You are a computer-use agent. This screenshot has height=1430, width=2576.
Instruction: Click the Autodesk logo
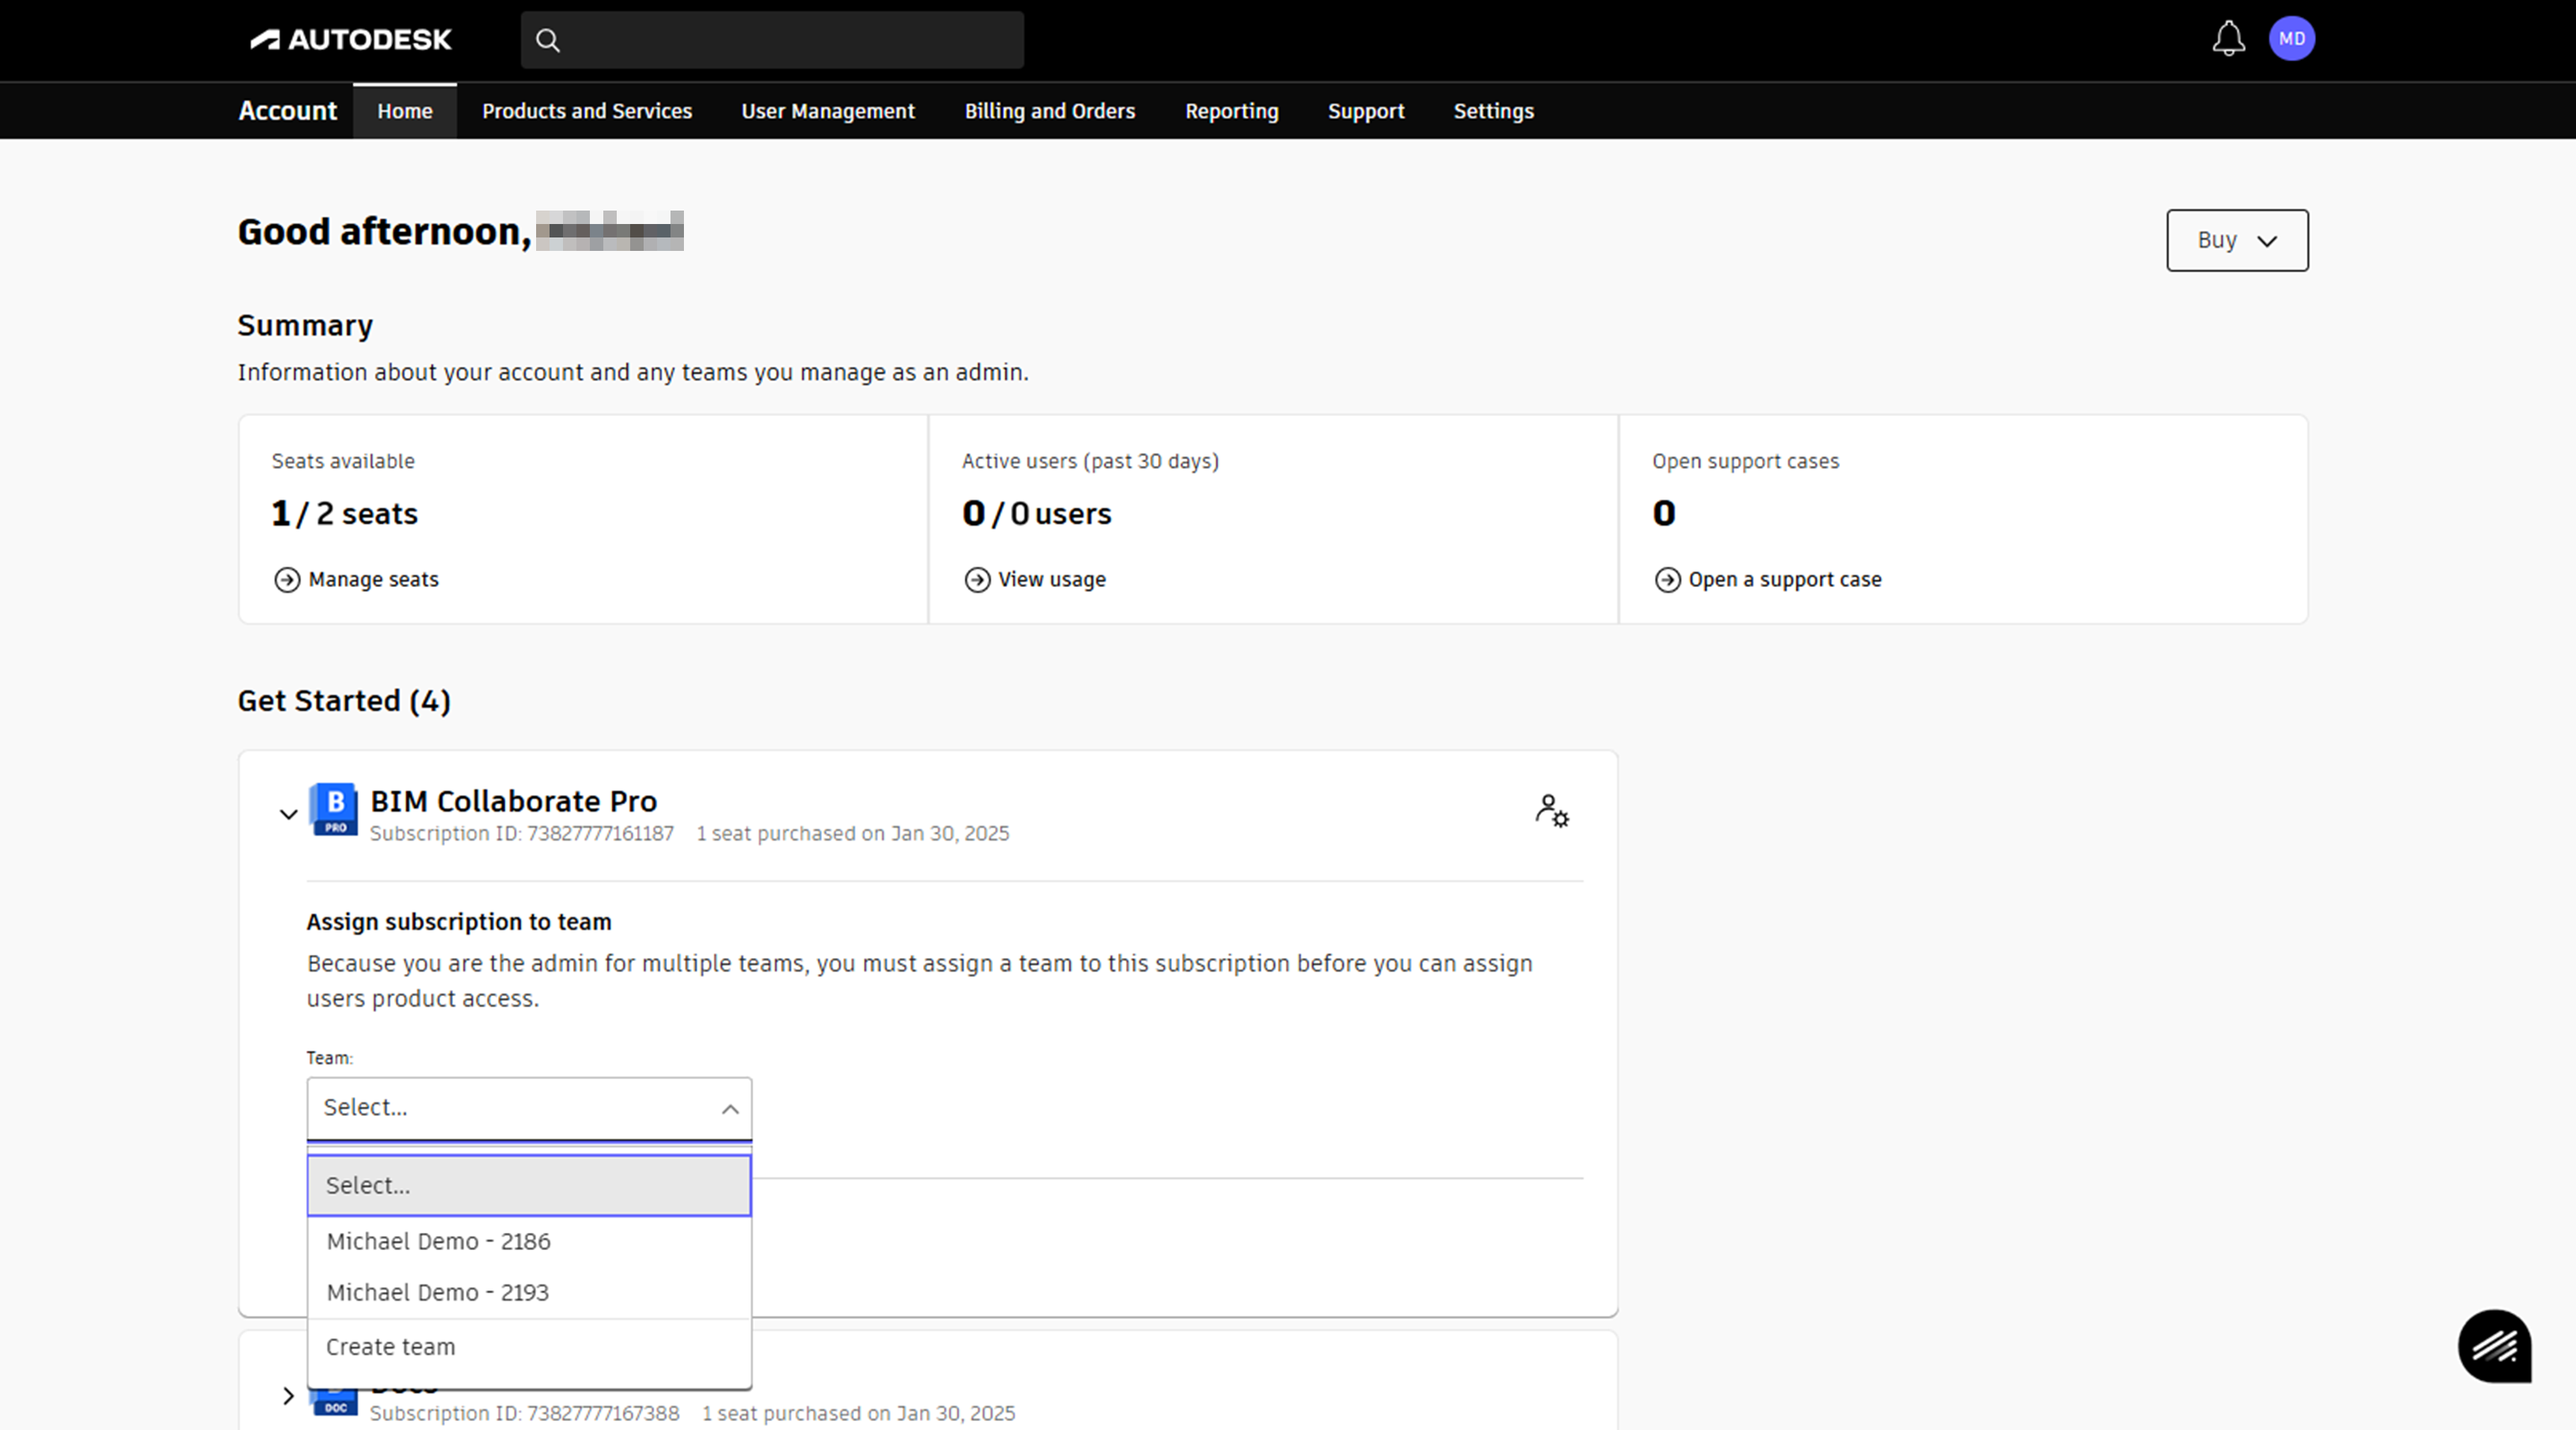click(x=350, y=40)
